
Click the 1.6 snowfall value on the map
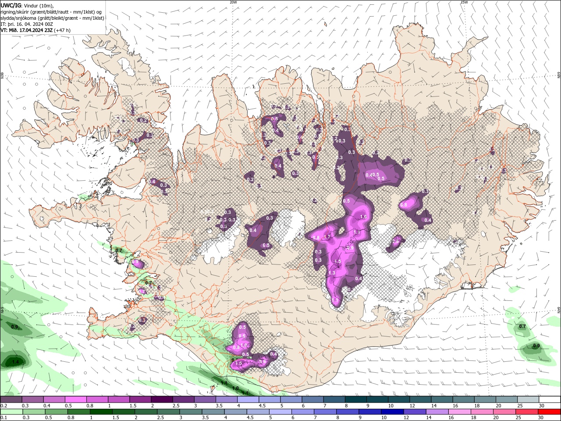point(363,217)
